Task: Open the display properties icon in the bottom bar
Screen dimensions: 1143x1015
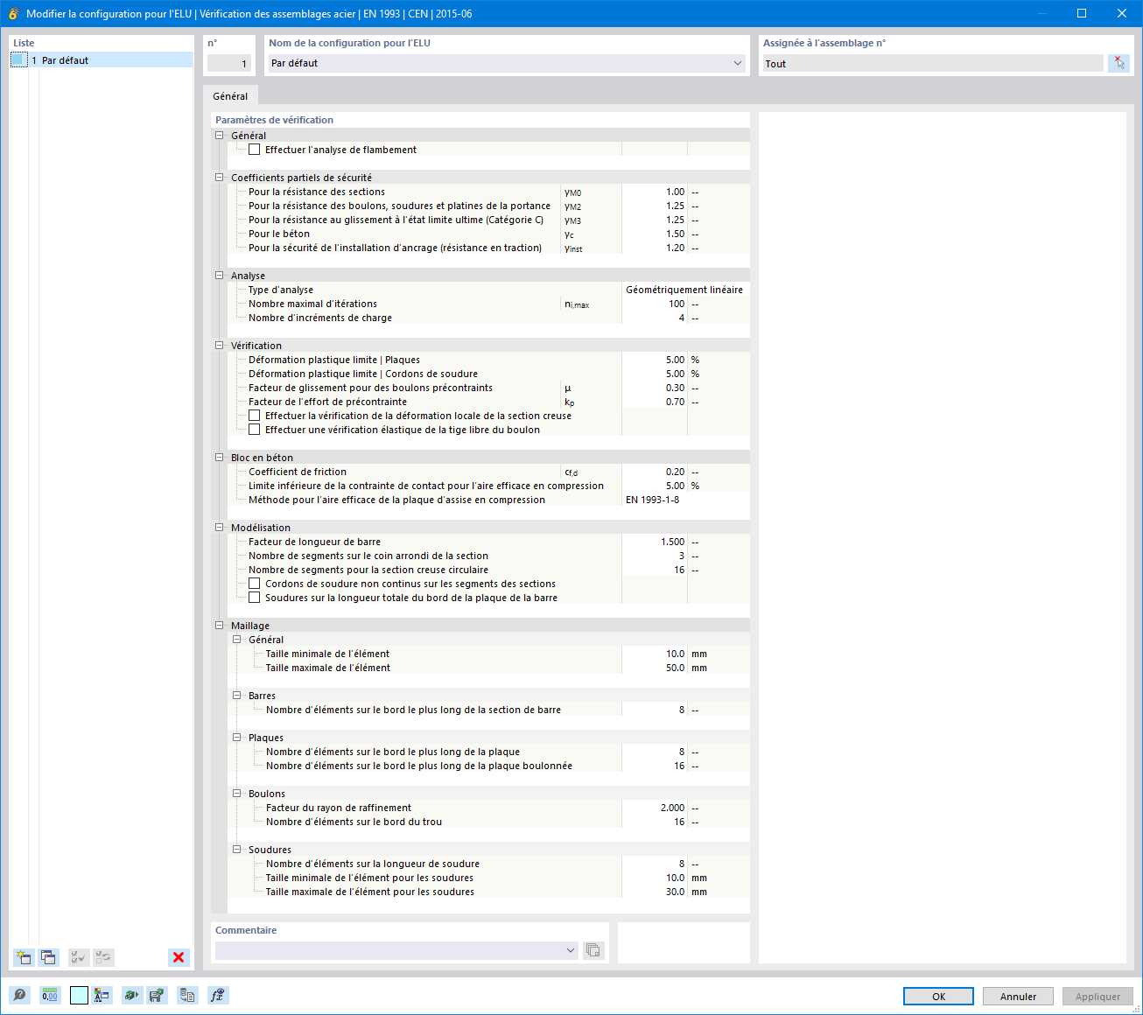Action: (x=102, y=995)
